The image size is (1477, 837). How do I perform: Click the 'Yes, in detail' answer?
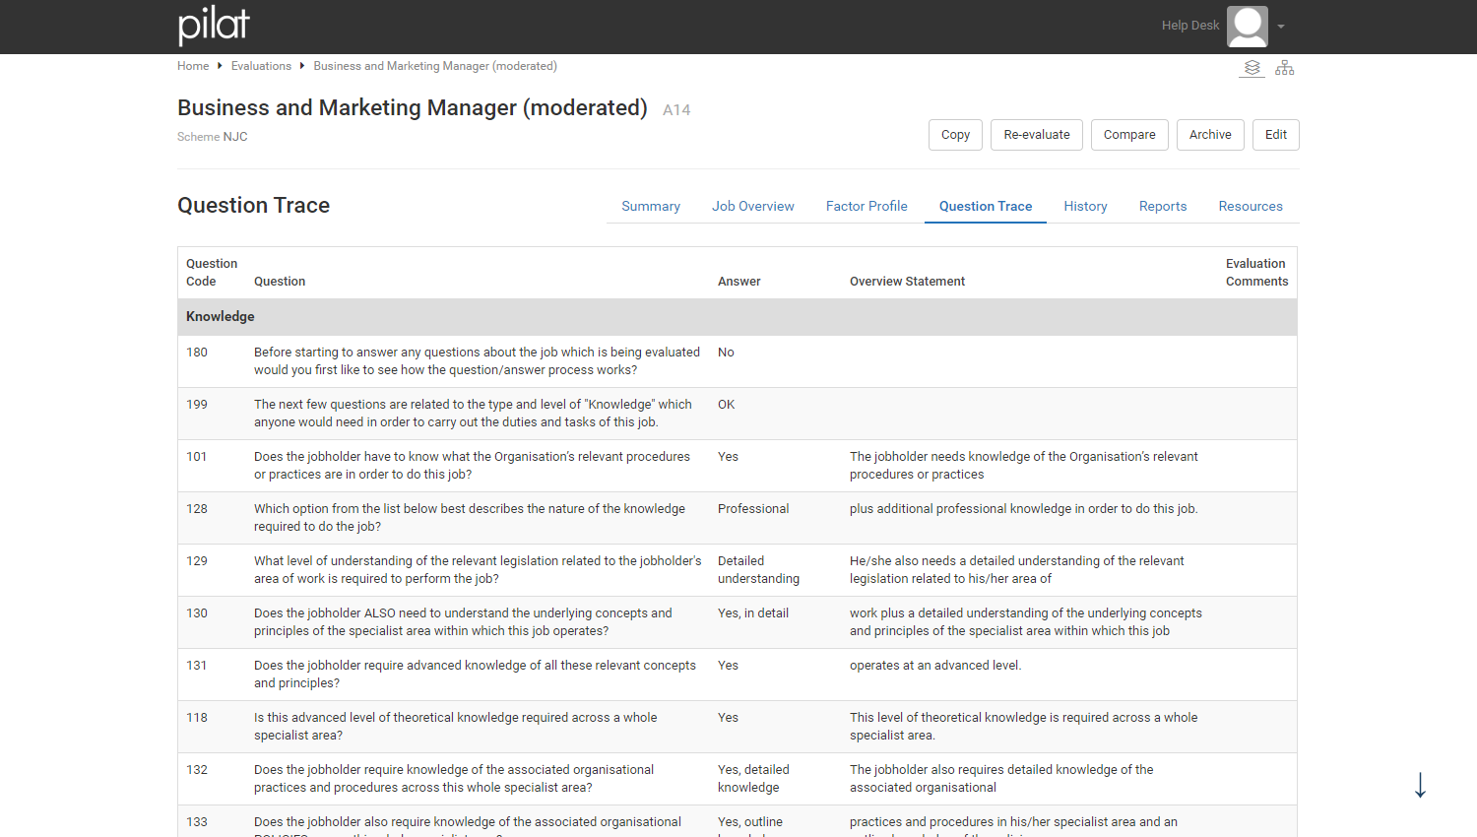753,613
